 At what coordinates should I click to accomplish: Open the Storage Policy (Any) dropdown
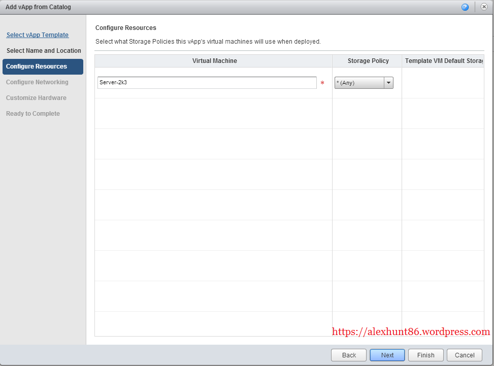click(x=364, y=83)
